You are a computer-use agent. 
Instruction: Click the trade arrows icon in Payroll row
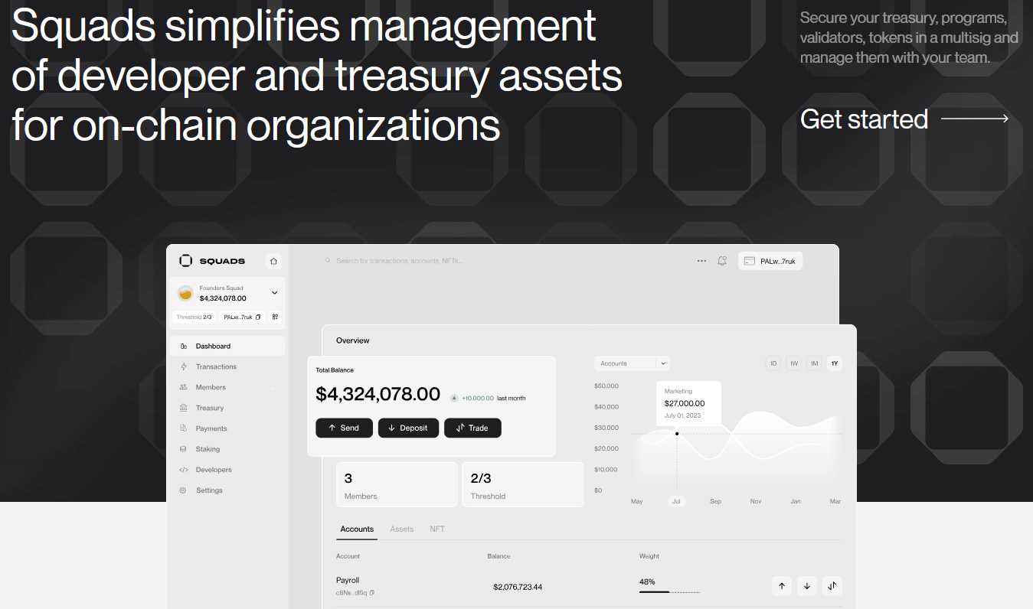pos(832,586)
